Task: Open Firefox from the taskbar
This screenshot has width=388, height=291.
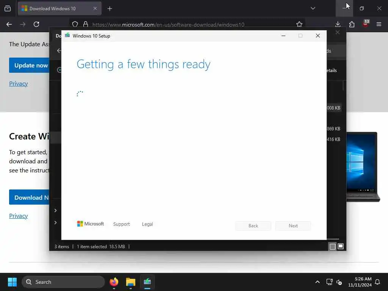Action: click(114, 282)
